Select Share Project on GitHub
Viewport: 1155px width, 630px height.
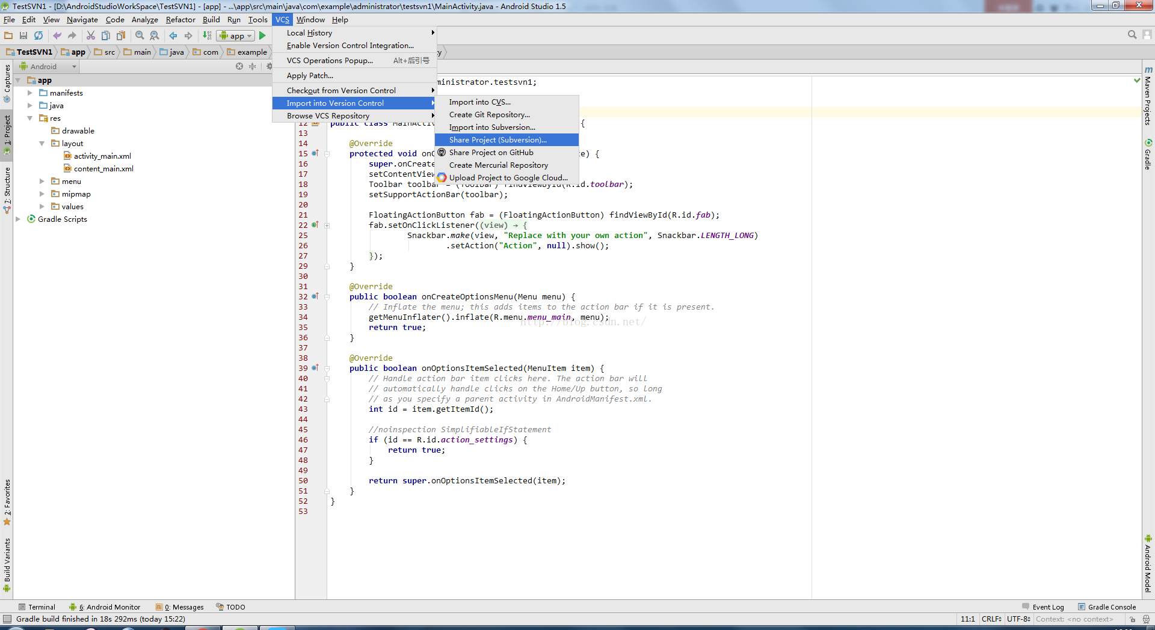(x=507, y=152)
